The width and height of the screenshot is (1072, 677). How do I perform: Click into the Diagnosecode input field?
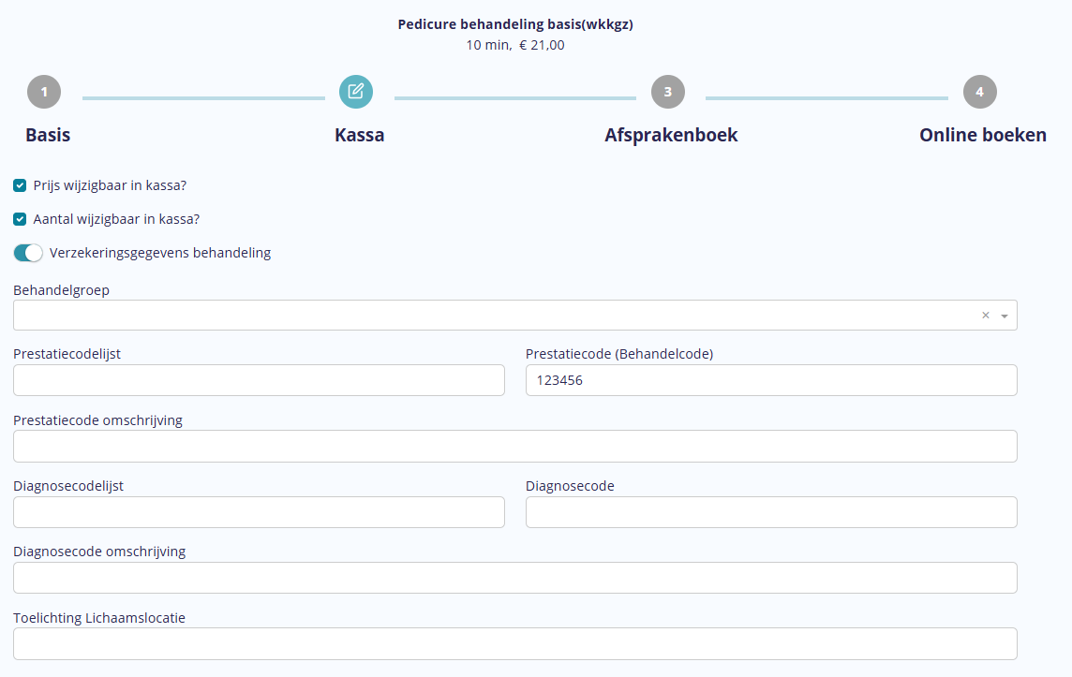pos(770,512)
